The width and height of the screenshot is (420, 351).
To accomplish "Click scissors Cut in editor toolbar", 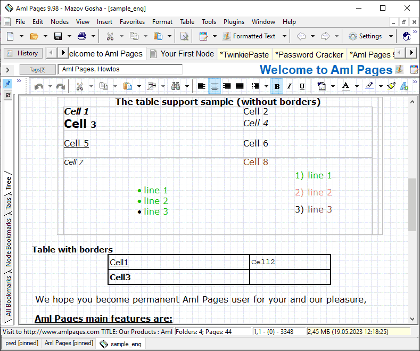I will (79, 86).
